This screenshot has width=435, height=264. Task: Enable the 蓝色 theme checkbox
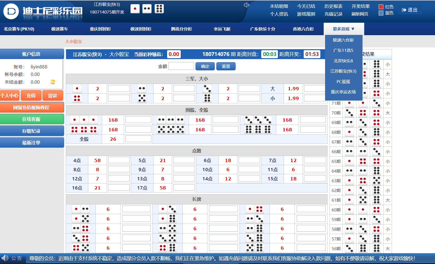click(381, 13)
